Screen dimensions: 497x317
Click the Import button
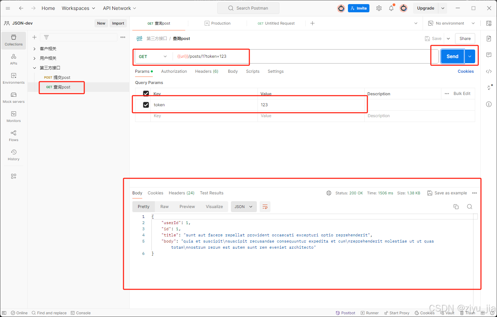point(118,23)
